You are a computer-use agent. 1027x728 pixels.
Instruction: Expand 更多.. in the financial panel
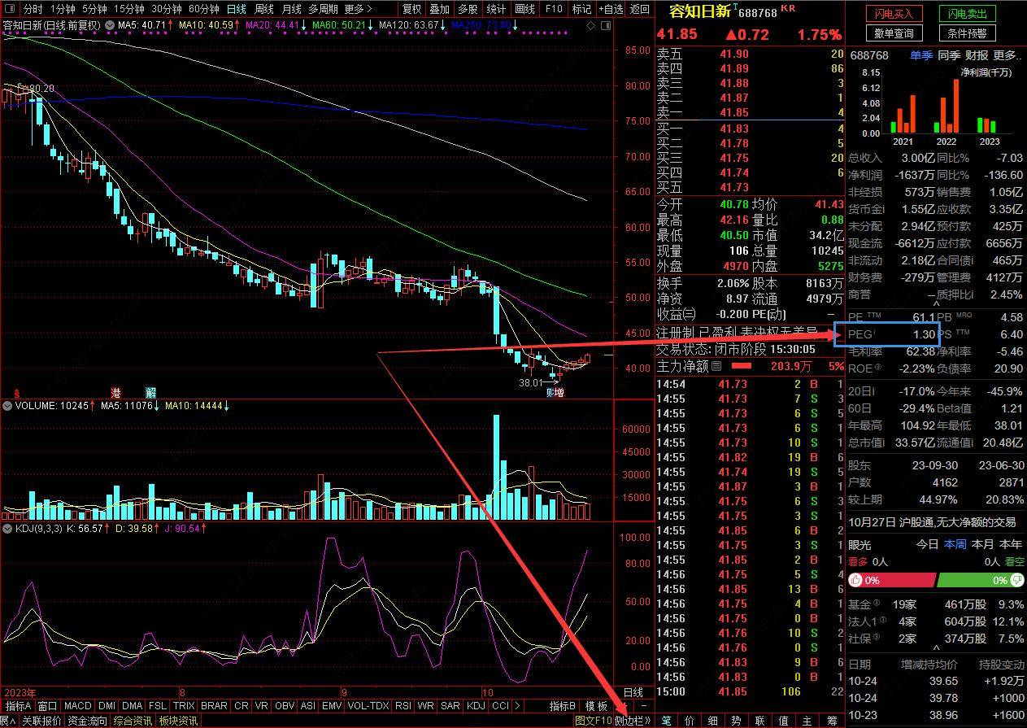[x=1006, y=55]
